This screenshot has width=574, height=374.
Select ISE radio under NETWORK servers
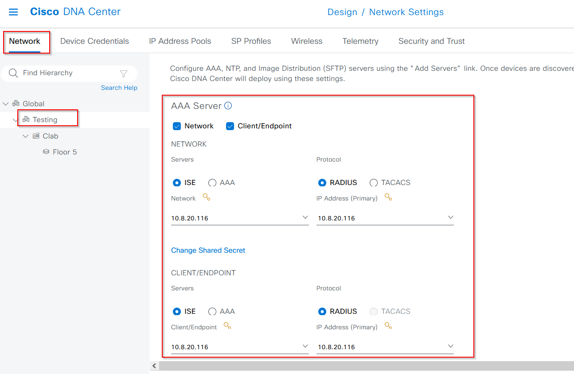(177, 182)
